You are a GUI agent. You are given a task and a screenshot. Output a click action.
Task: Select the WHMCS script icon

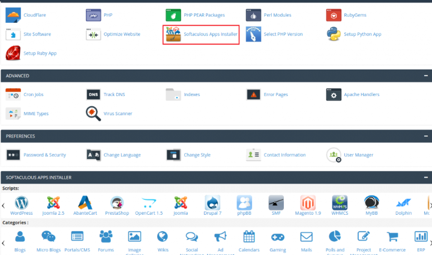click(340, 203)
